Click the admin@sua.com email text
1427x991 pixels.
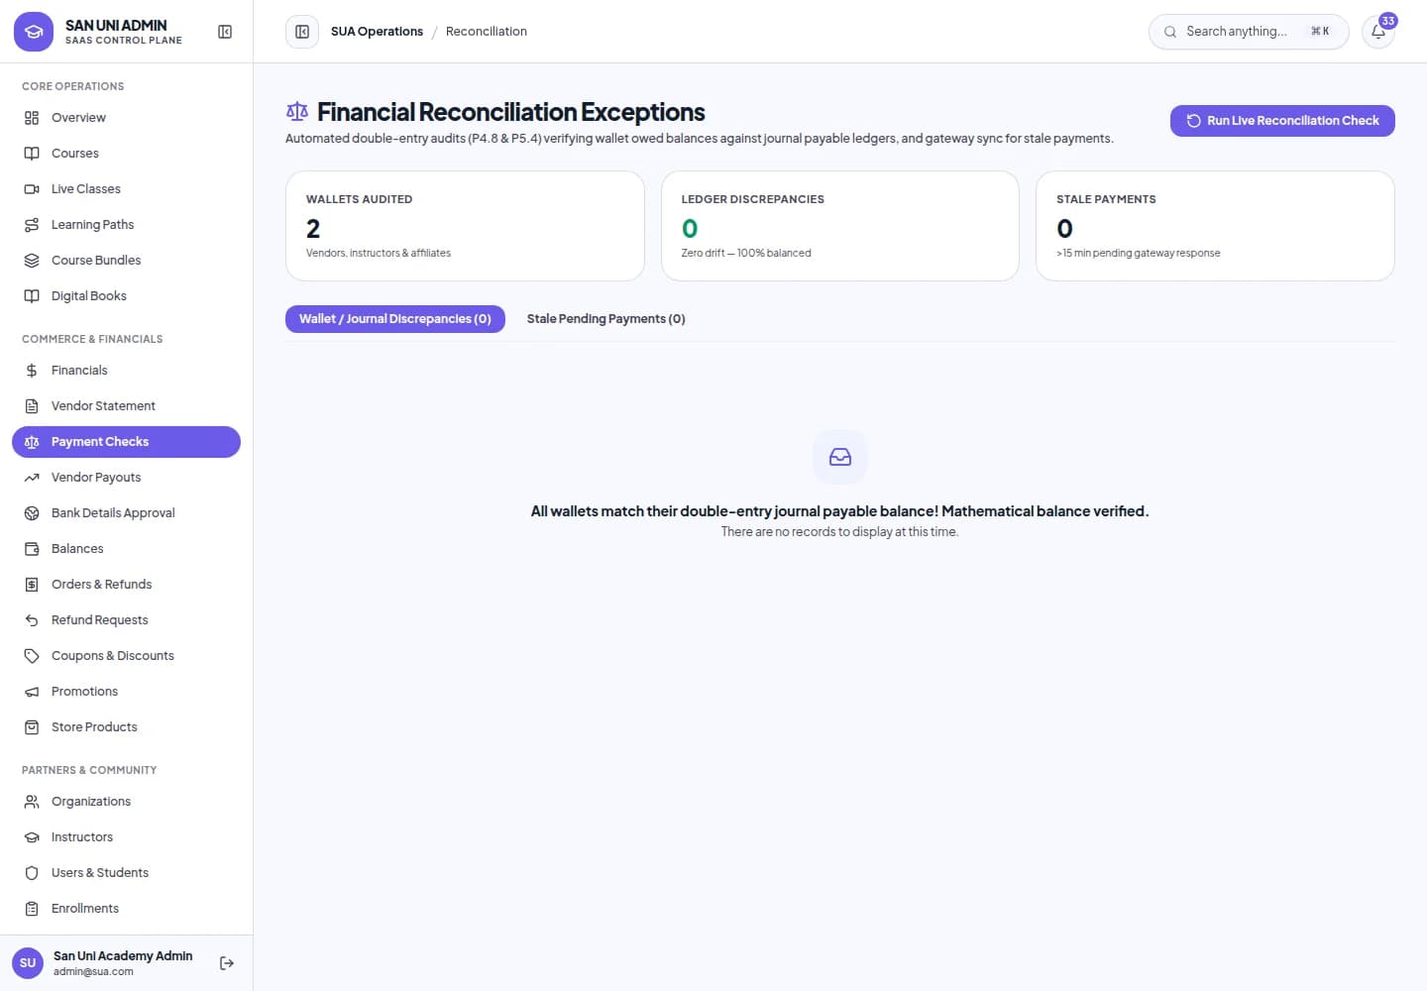click(x=93, y=972)
